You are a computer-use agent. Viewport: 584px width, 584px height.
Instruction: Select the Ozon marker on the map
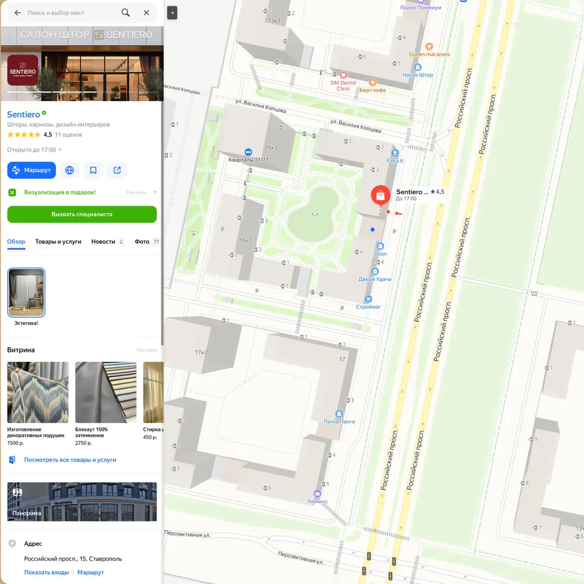click(x=380, y=246)
